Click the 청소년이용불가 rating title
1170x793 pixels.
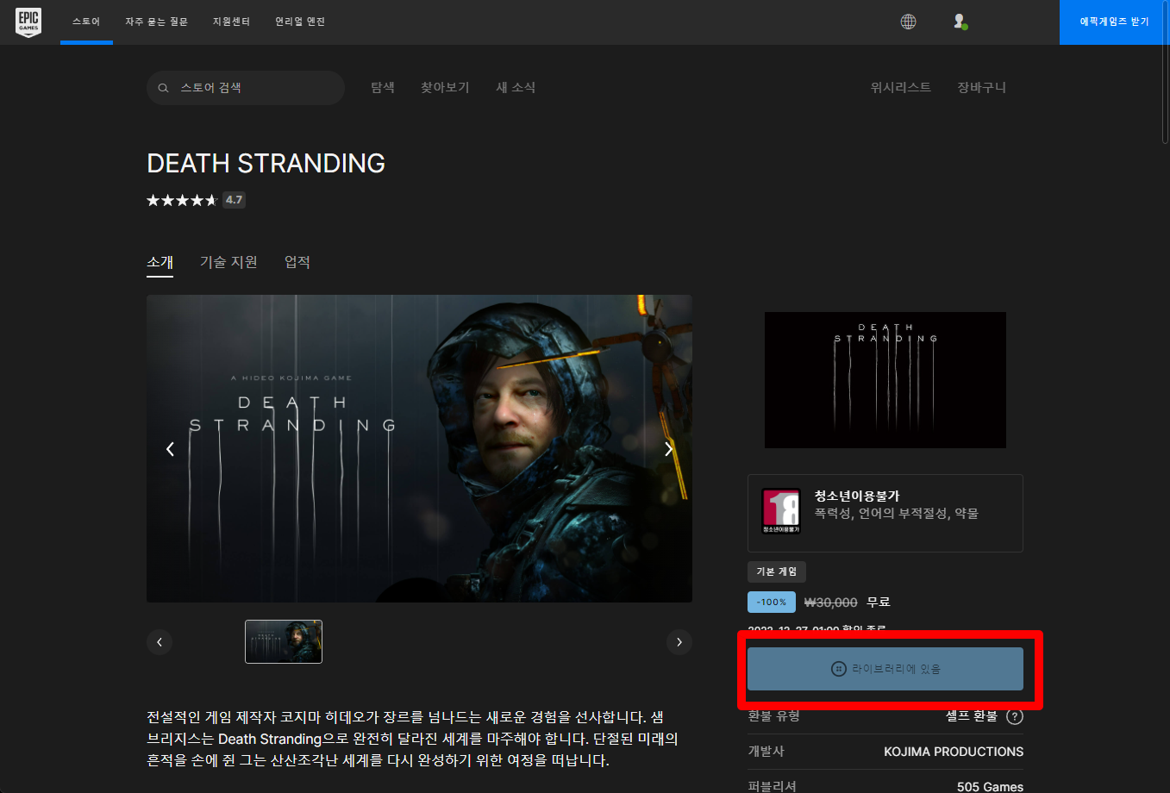pyautogui.click(x=857, y=496)
